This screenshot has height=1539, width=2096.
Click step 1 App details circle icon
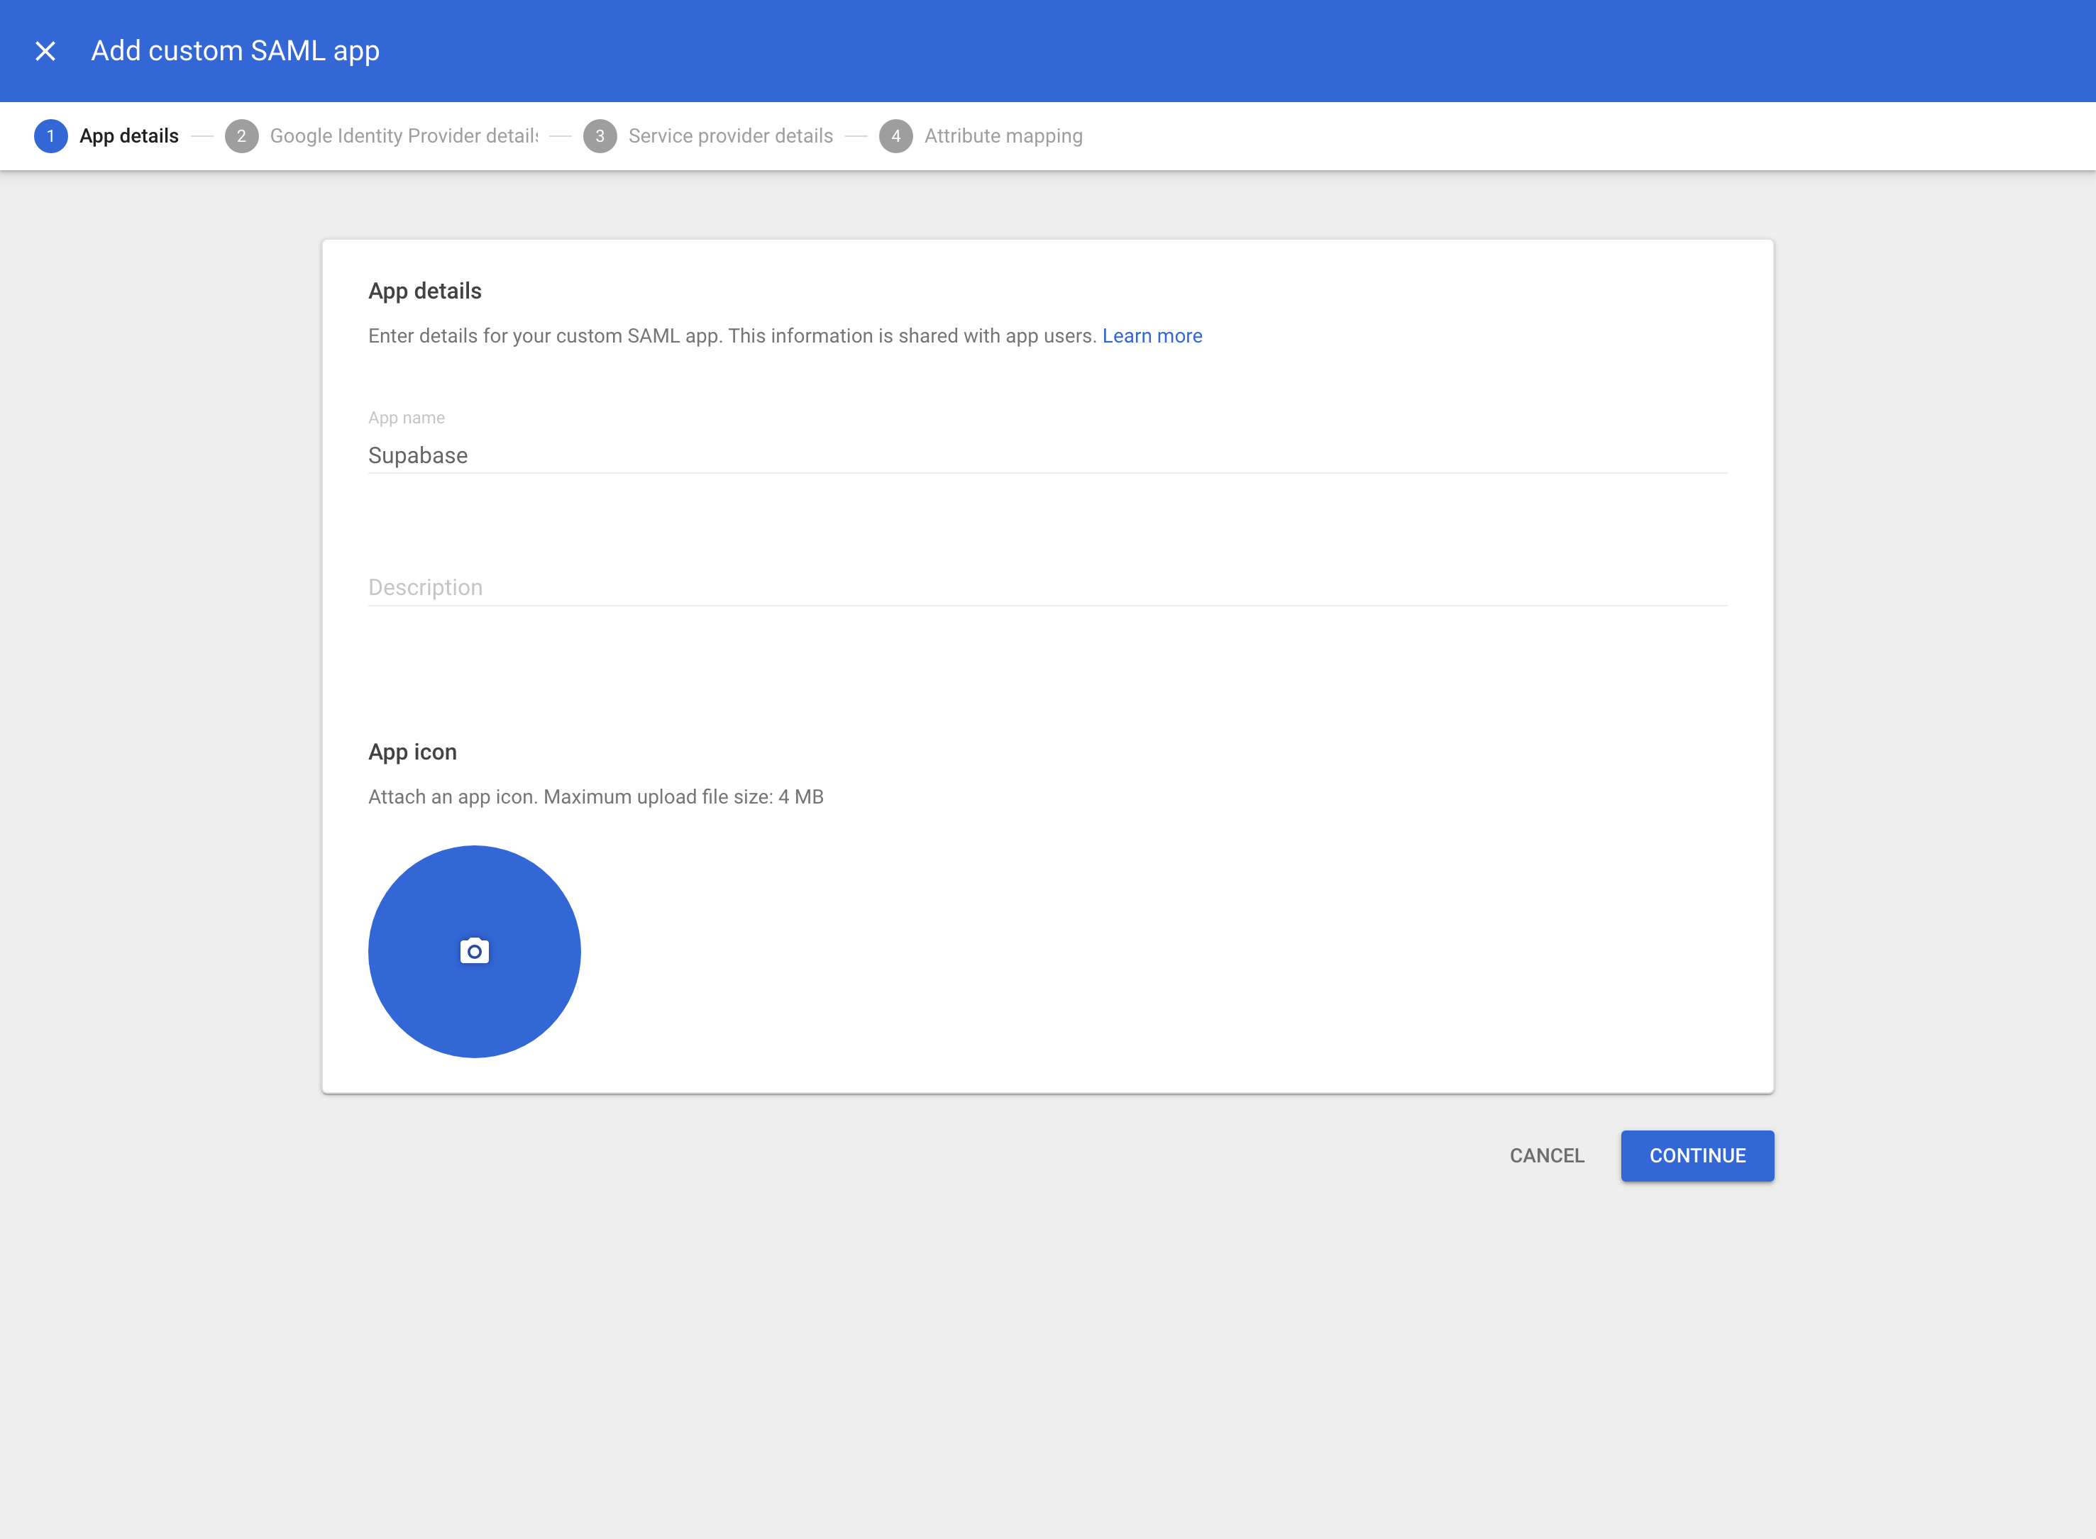(x=50, y=135)
